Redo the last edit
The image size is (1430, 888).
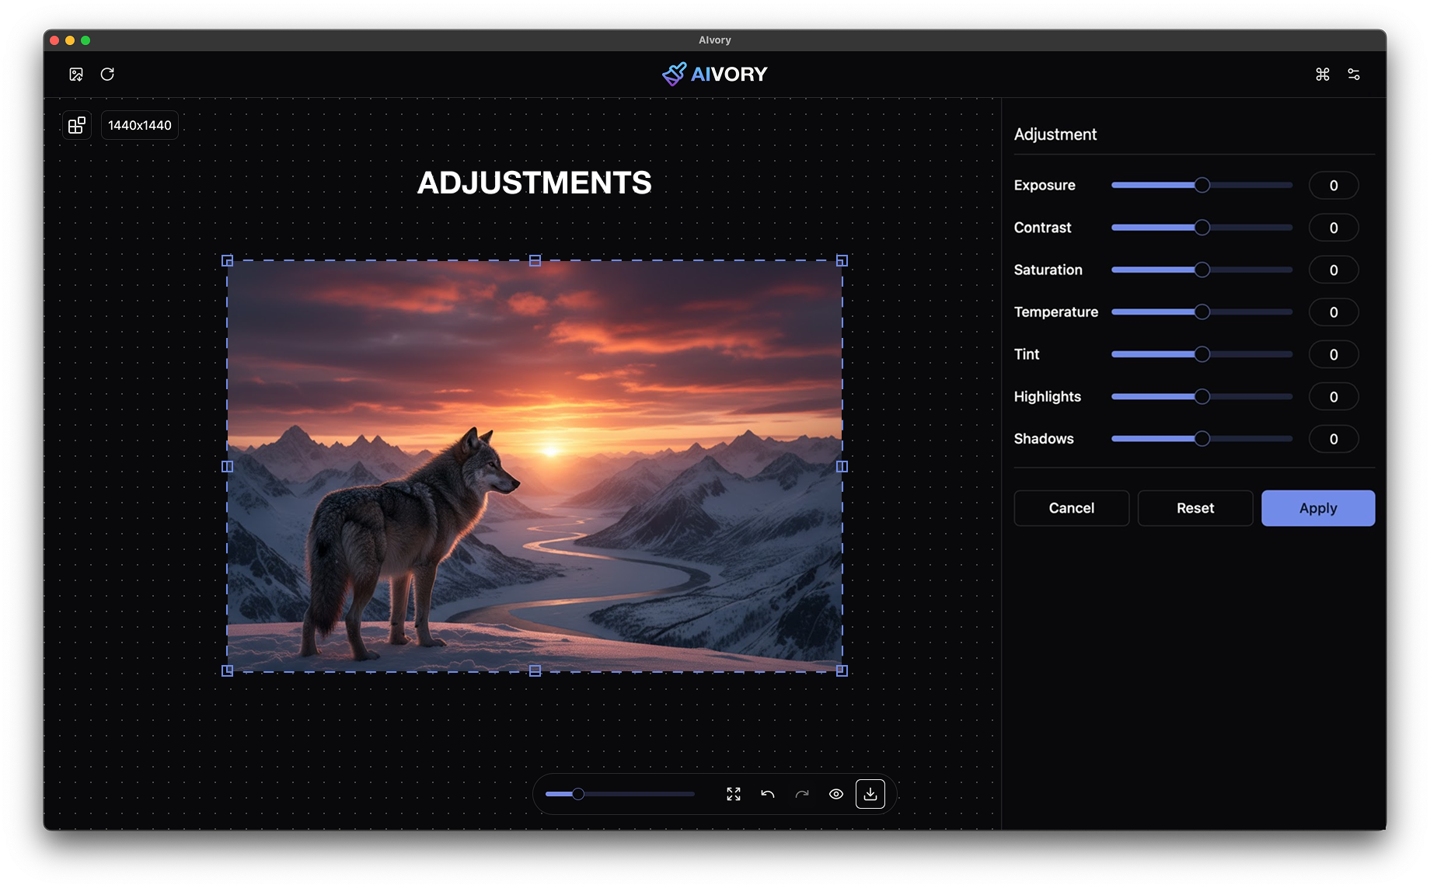(801, 794)
